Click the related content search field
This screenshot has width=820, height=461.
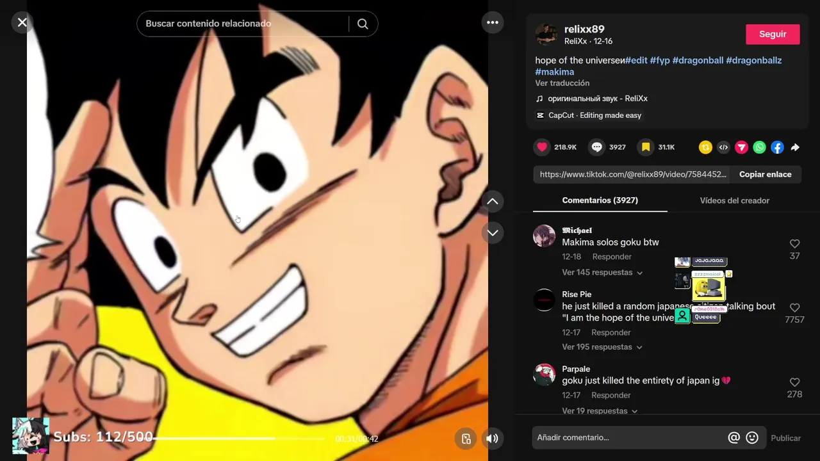point(243,24)
